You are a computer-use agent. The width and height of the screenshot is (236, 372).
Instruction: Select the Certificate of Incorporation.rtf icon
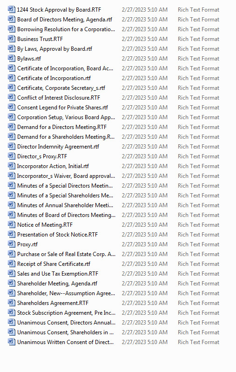tap(11, 78)
